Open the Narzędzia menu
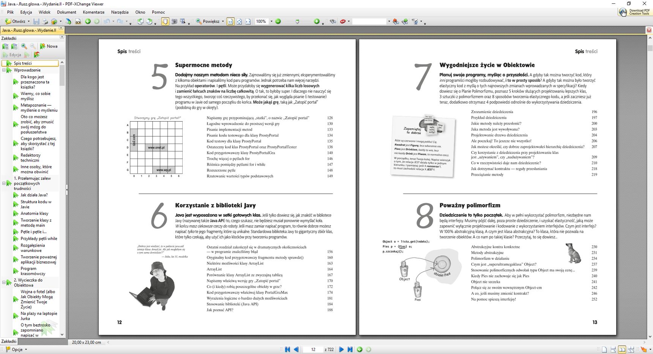The height and width of the screenshot is (354, 653). [120, 12]
